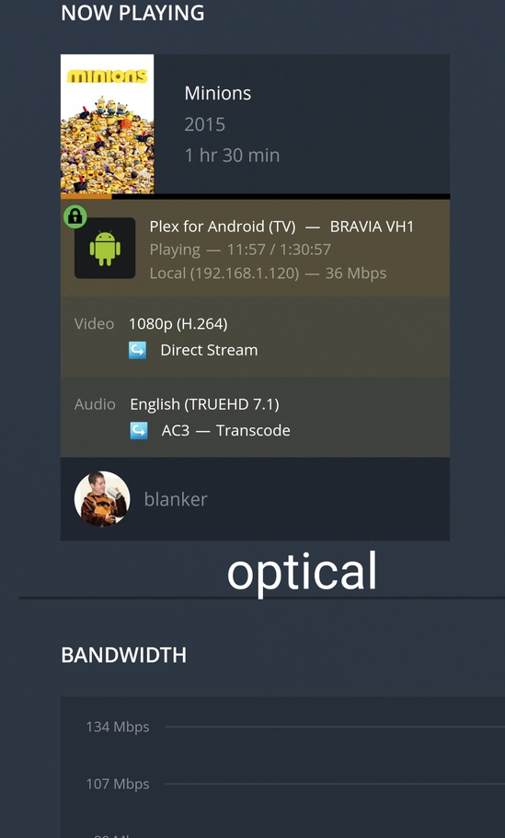
Task: Click the 107 Mbps graph label
Action: click(x=118, y=784)
